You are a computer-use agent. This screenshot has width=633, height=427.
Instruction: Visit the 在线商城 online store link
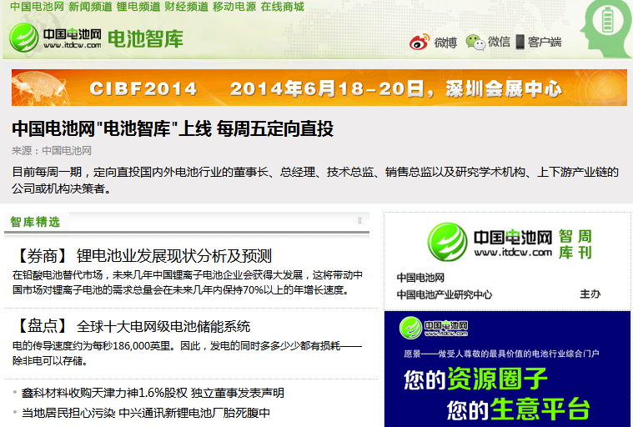(282, 7)
